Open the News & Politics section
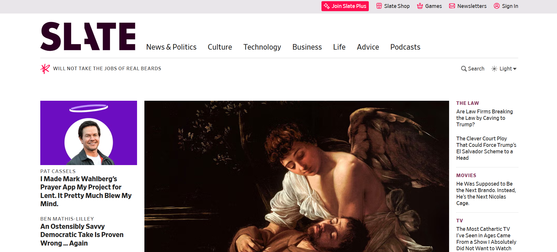Viewport: 557px width, 252px height. 171,47
